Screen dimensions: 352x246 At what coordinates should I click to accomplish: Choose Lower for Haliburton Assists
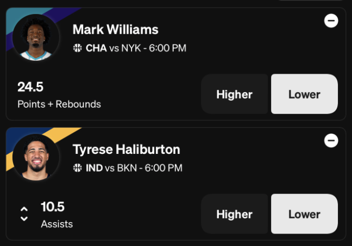pos(304,214)
